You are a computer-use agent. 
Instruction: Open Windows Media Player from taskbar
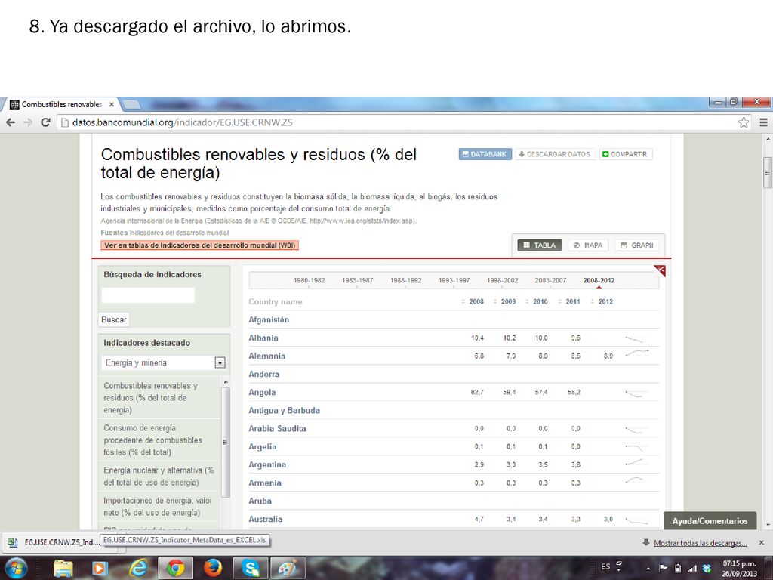coord(99,569)
